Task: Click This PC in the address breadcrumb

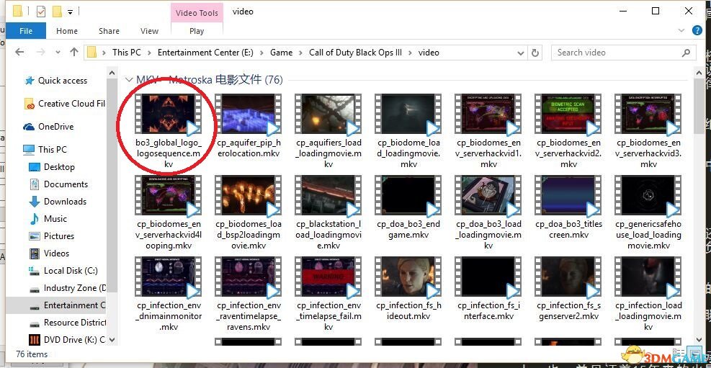Action: (x=127, y=53)
